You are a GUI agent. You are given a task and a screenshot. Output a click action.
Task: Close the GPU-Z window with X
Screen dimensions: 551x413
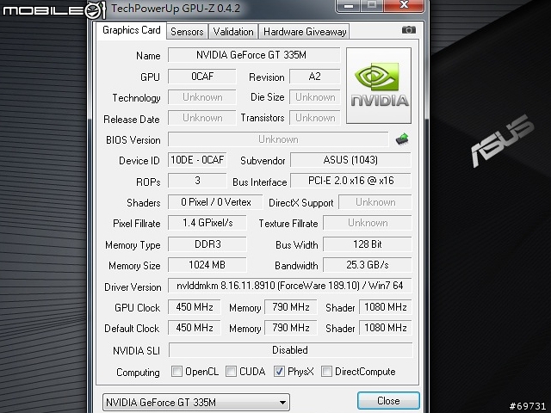(404, 6)
